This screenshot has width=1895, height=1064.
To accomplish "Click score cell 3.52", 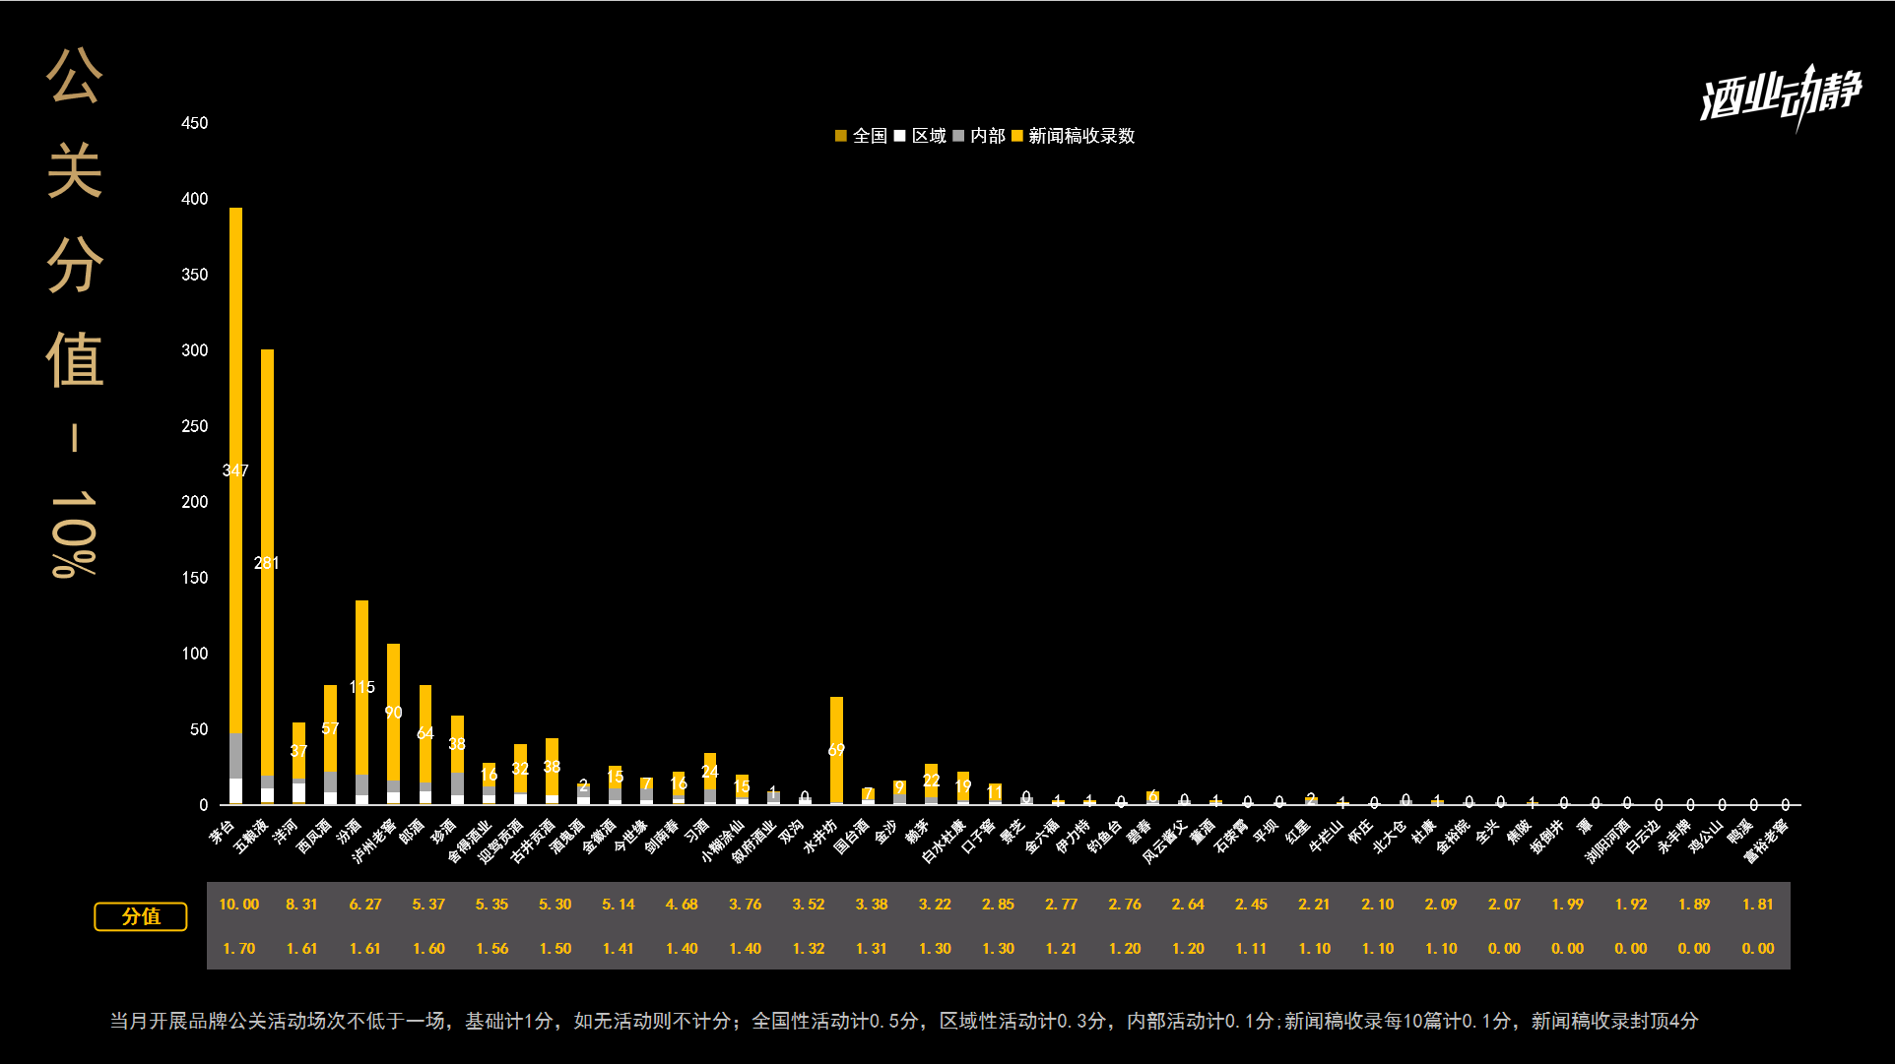I will [808, 905].
